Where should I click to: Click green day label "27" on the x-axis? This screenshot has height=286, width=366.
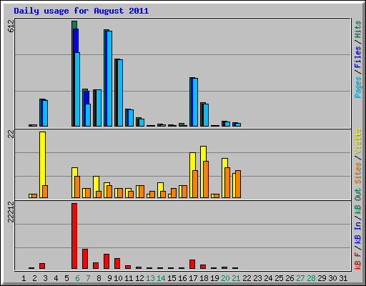(x=300, y=278)
